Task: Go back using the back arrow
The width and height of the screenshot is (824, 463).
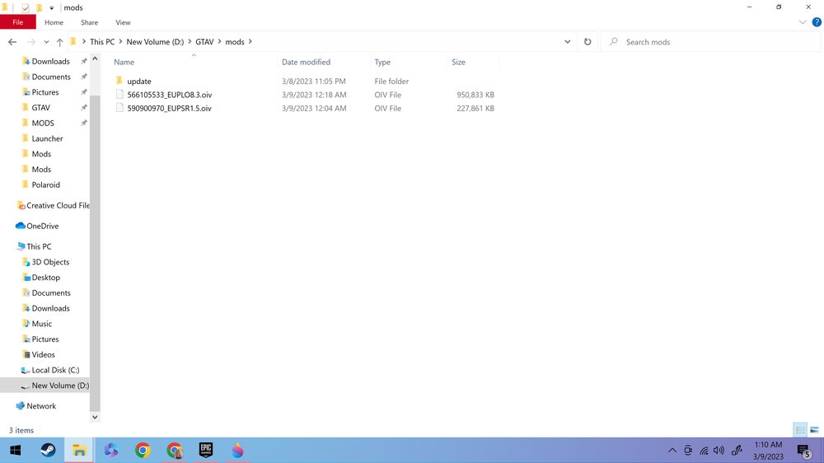Action: pyautogui.click(x=12, y=42)
